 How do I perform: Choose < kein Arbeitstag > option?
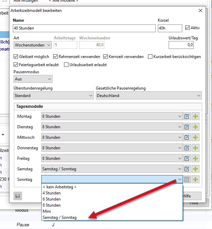coord(60,187)
